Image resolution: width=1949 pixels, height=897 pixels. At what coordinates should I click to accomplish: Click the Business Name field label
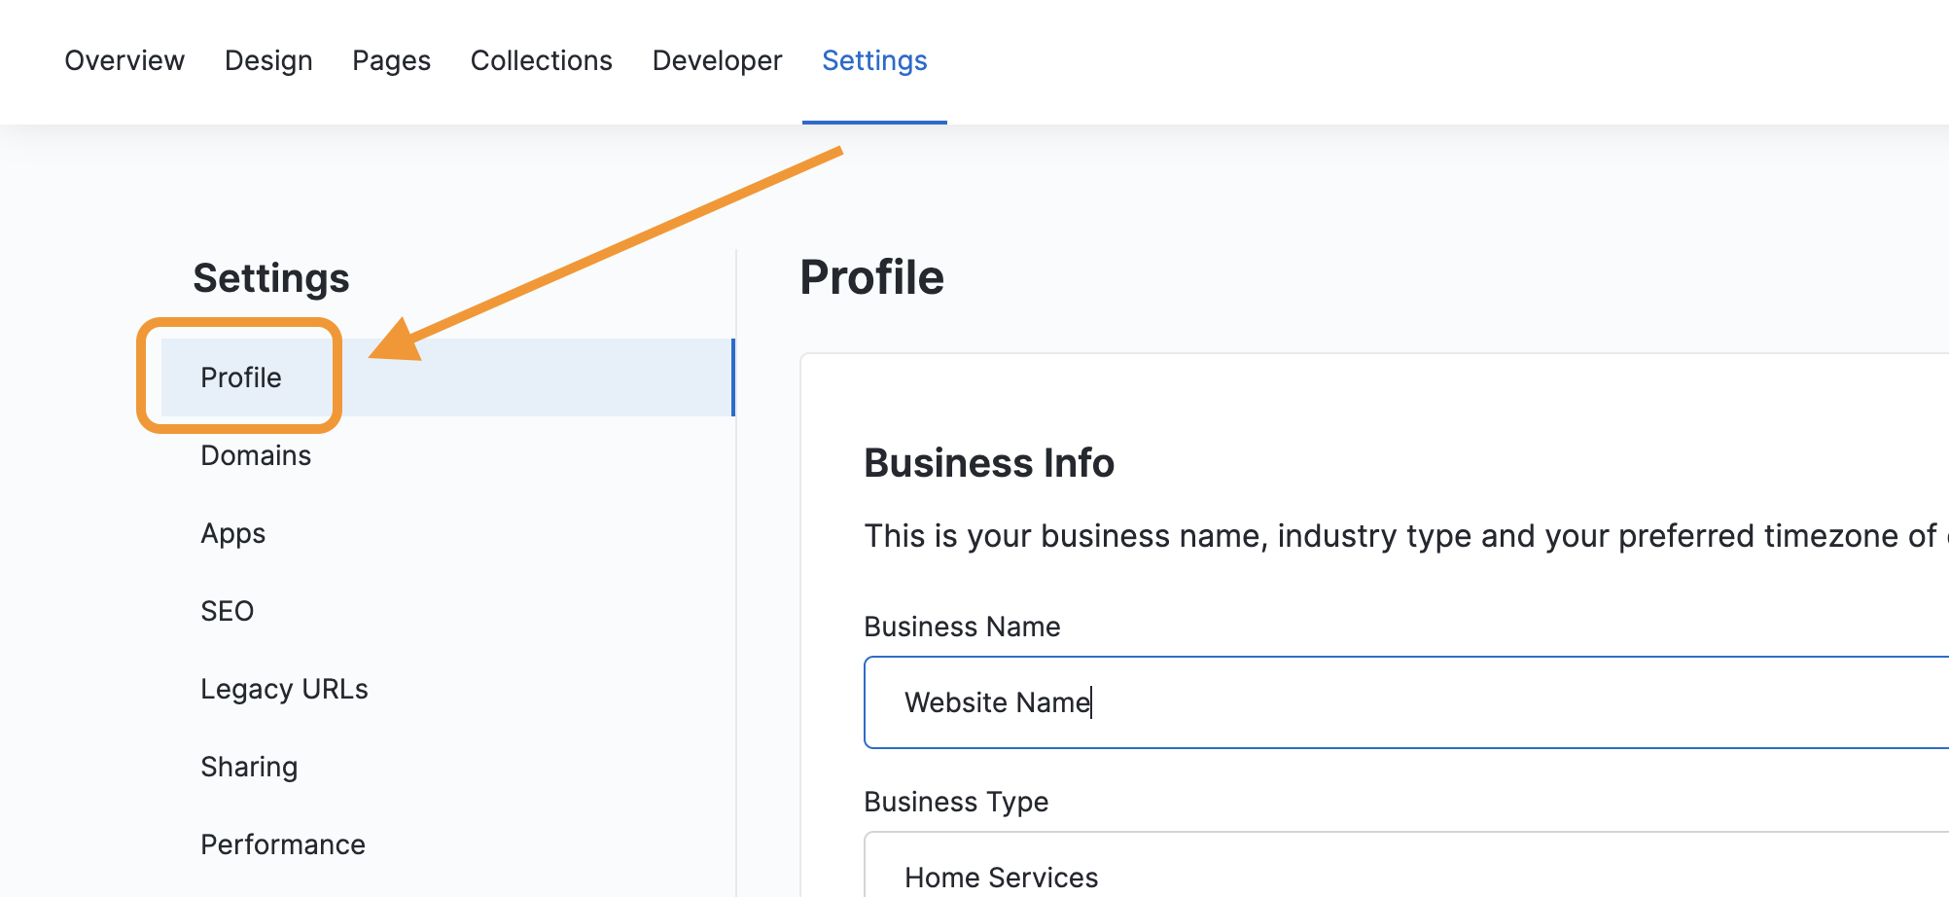962,627
